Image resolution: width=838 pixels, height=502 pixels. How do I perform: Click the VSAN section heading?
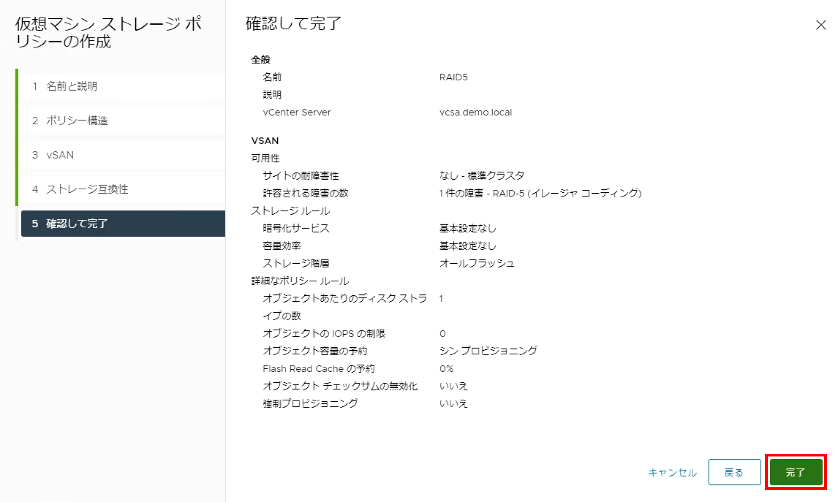click(x=265, y=141)
